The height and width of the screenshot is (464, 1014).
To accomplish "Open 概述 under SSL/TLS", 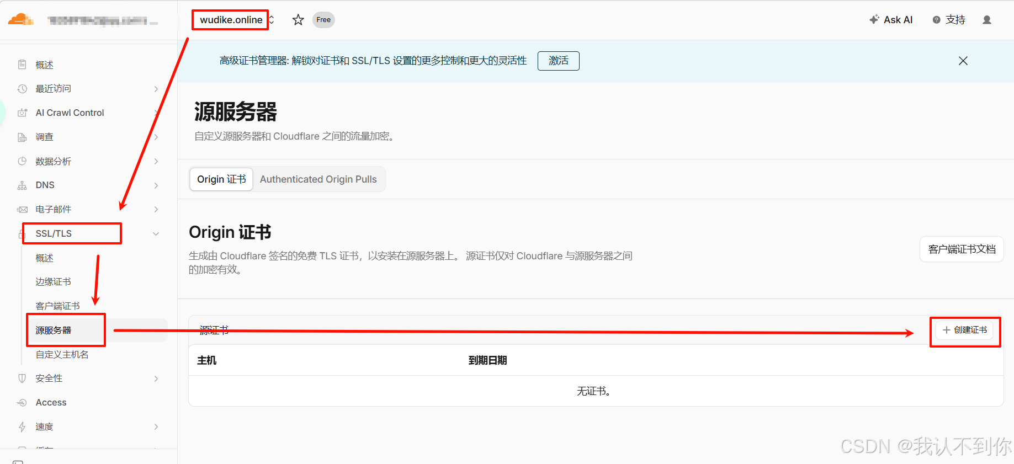I will (45, 258).
